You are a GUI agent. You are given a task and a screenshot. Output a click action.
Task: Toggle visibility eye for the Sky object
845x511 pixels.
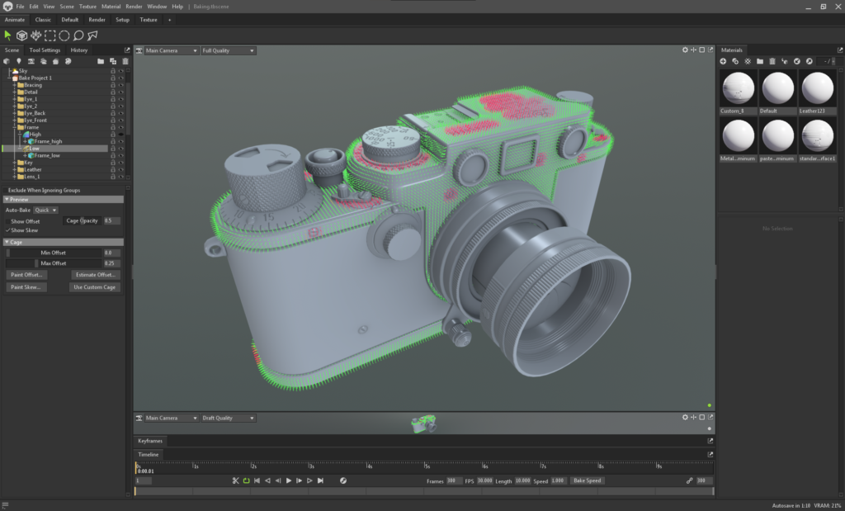[120, 71]
